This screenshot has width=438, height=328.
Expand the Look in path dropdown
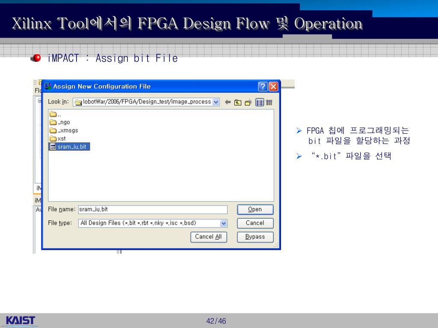[216, 102]
